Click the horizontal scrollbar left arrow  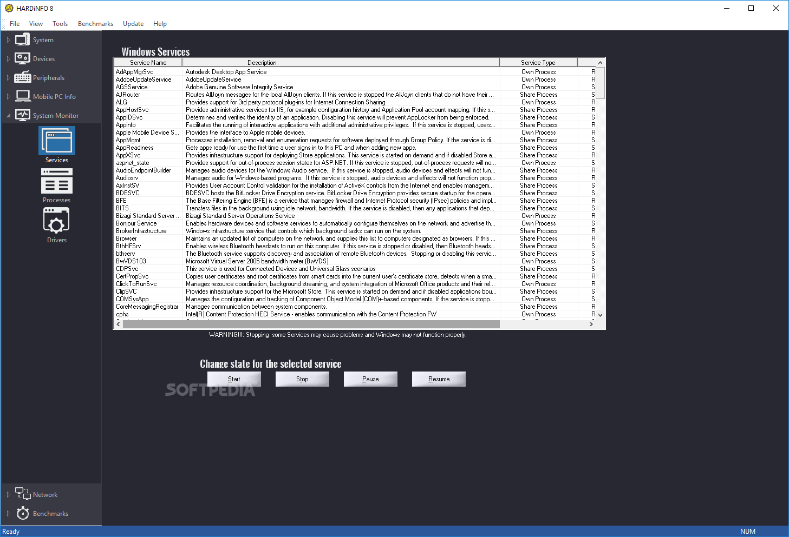(x=118, y=324)
